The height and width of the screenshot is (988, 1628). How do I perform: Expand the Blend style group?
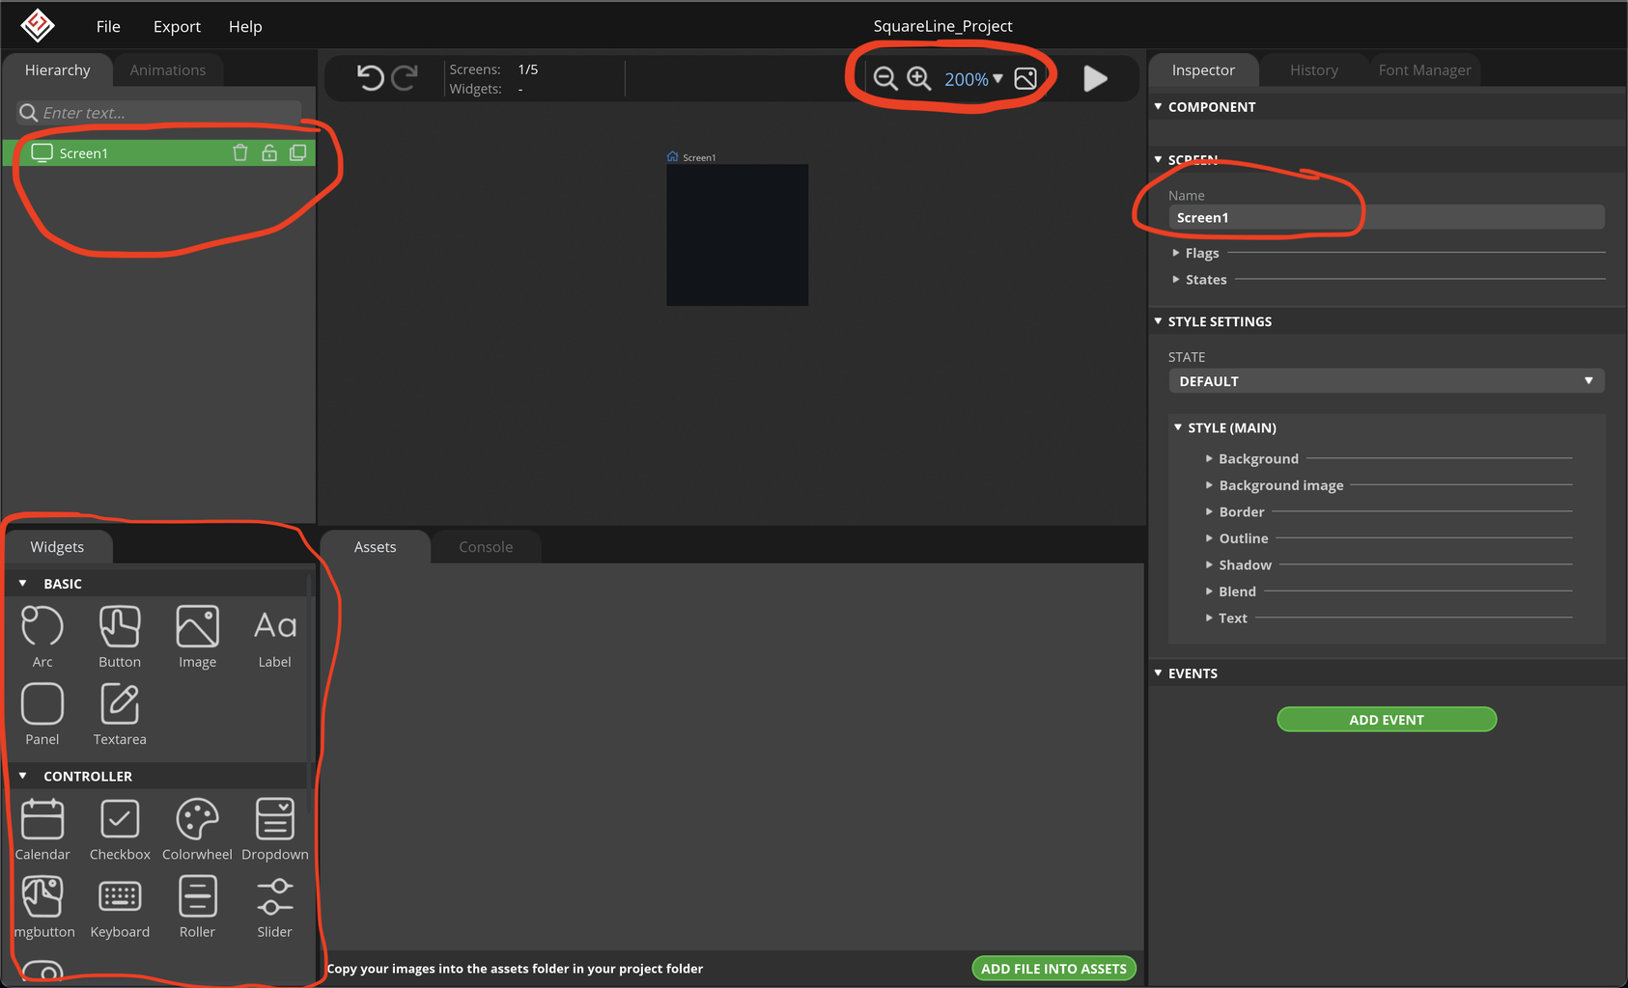1208,591
